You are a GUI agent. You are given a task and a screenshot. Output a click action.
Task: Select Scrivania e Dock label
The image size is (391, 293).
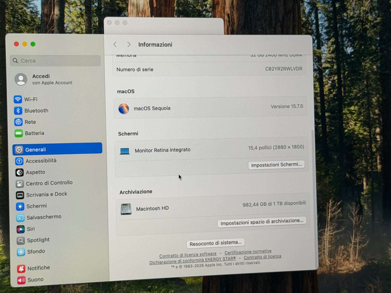pyautogui.click(x=47, y=194)
